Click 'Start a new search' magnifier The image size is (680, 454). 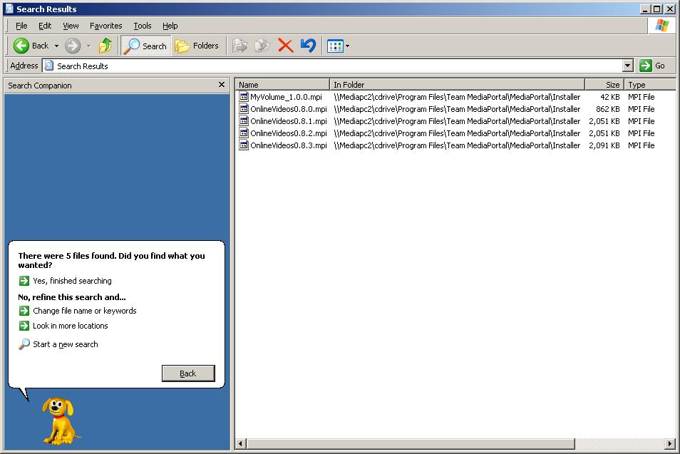coord(24,344)
